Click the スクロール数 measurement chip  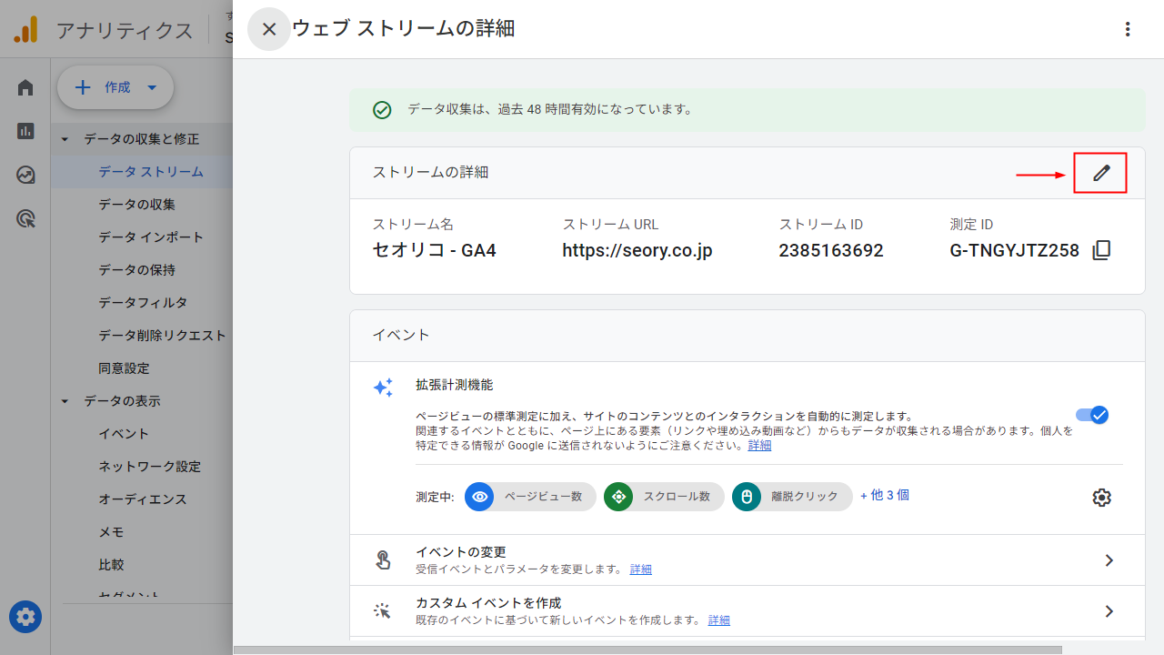tap(663, 497)
